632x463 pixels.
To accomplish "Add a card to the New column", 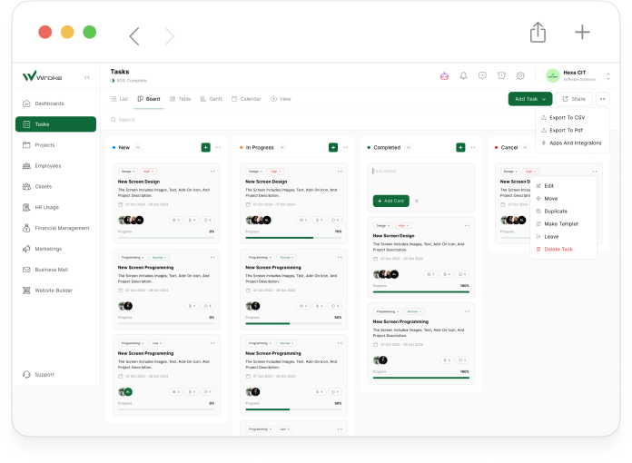I will tap(205, 147).
